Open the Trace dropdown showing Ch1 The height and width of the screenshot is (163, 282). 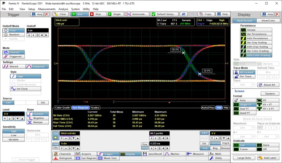[244, 85]
